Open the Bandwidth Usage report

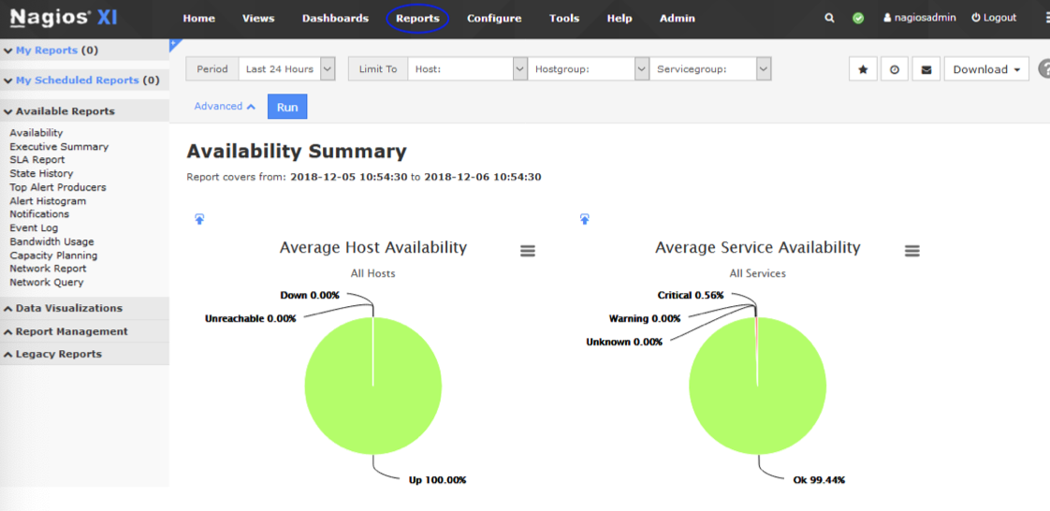pos(51,241)
